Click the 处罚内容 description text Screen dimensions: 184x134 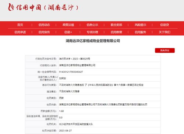click(103, 104)
